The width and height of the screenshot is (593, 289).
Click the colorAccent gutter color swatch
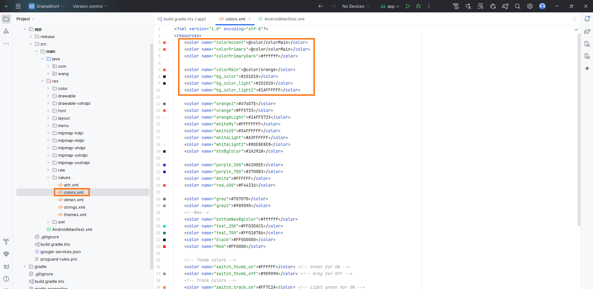164,43
